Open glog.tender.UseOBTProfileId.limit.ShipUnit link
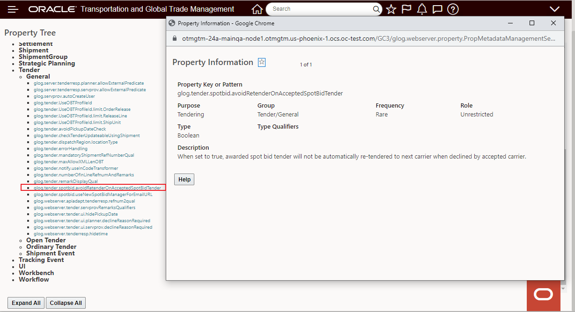 click(77, 122)
